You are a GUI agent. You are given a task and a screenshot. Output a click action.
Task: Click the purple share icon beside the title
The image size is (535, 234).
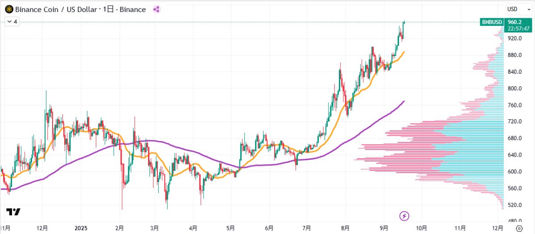point(156,9)
